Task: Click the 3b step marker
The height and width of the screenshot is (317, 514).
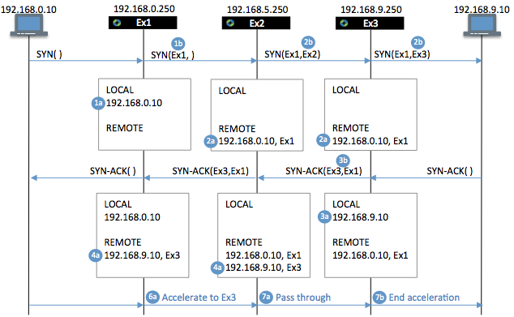Action: [343, 161]
